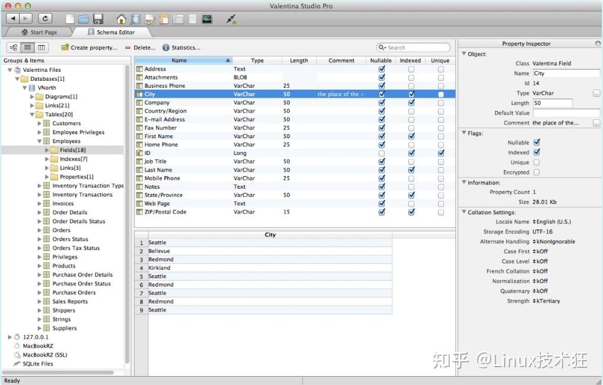603x385 pixels.
Task: Open the data table editor toolbar icon
Action: pos(178,19)
